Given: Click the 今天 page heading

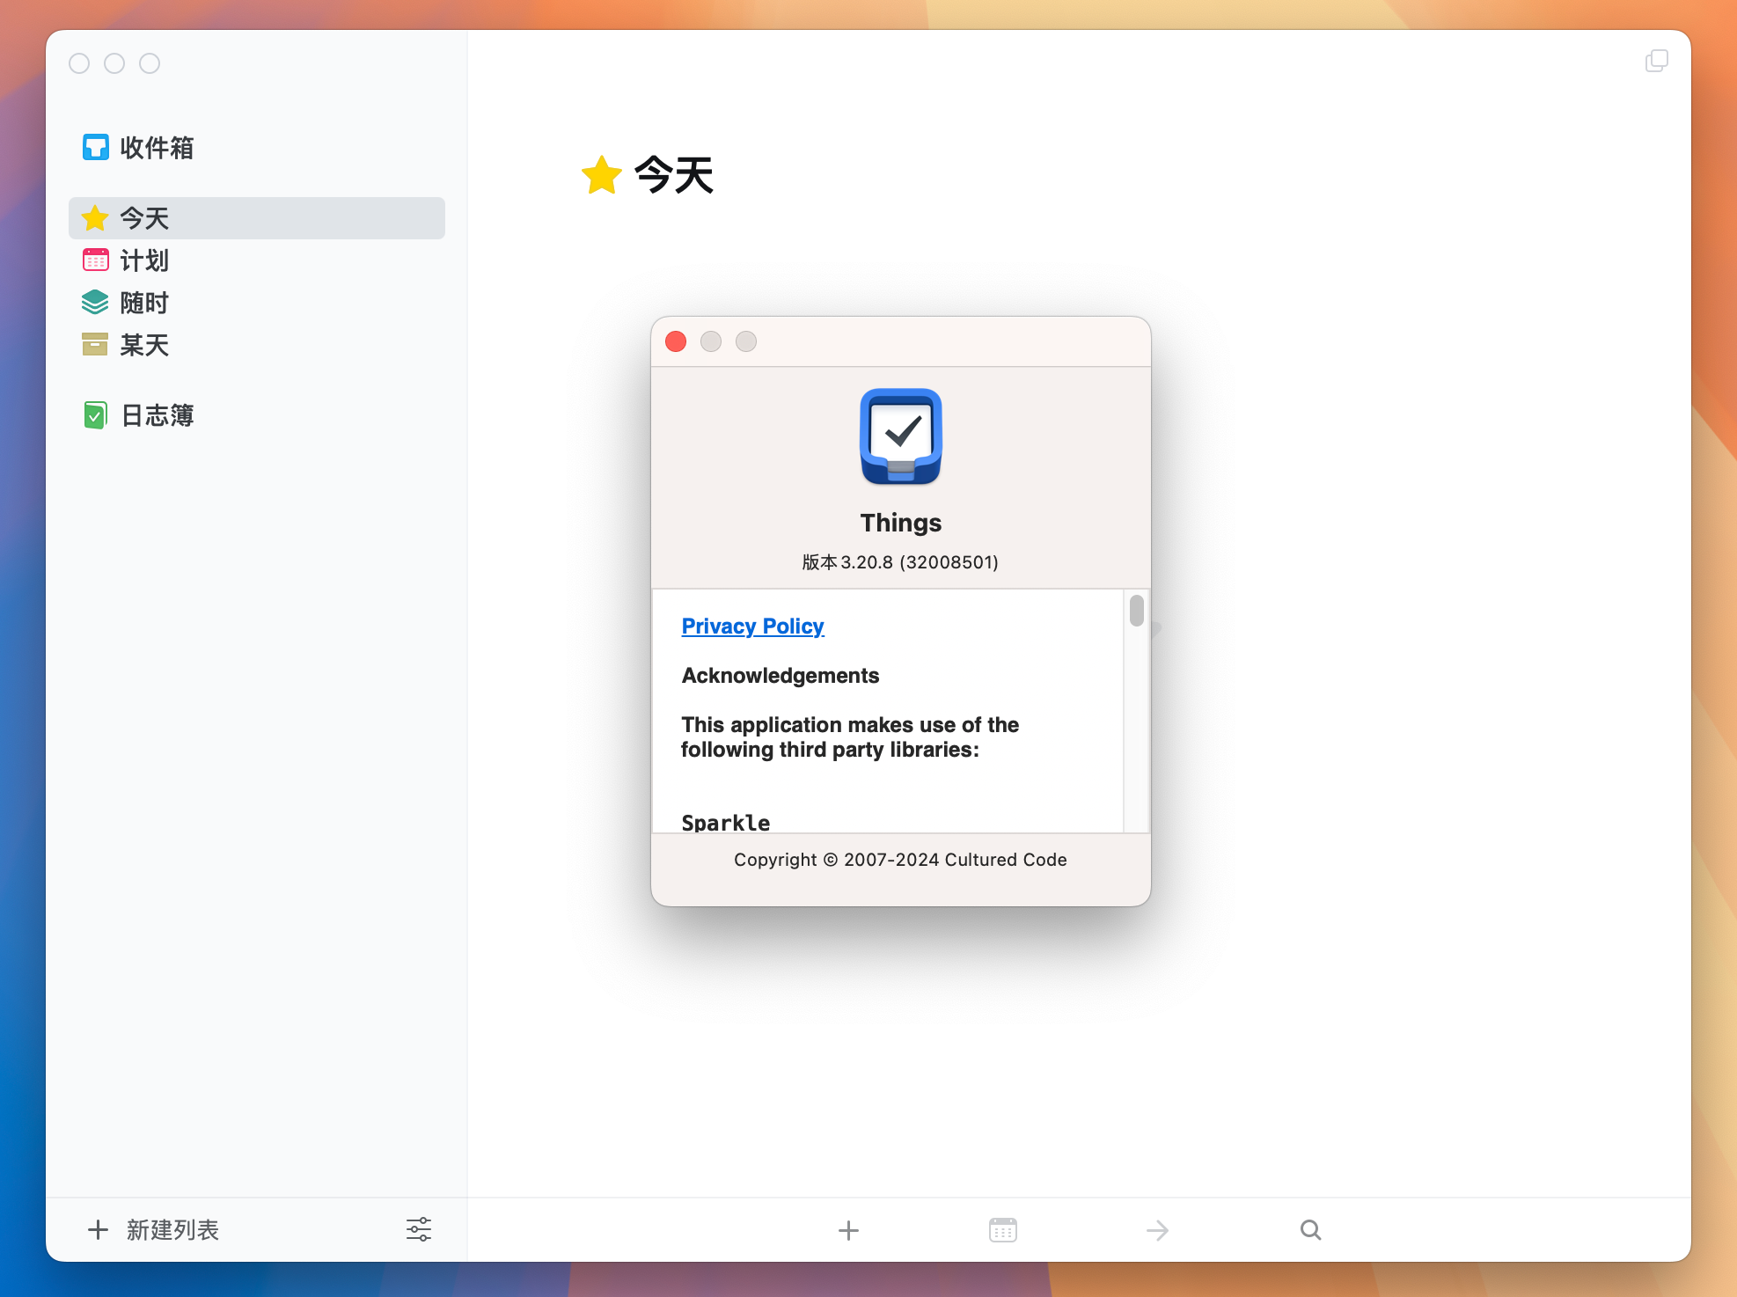Looking at the screenshot, I should pos(674,175).
